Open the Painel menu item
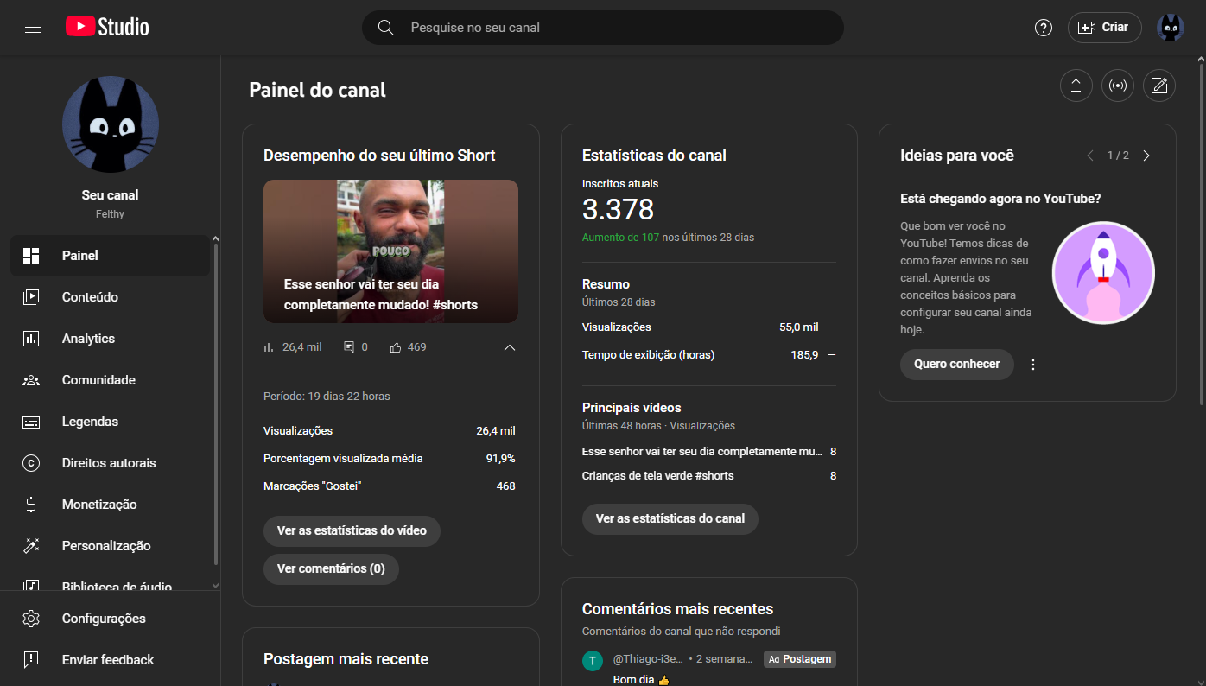Viewport: 1206px width, 686px height. 110,256
